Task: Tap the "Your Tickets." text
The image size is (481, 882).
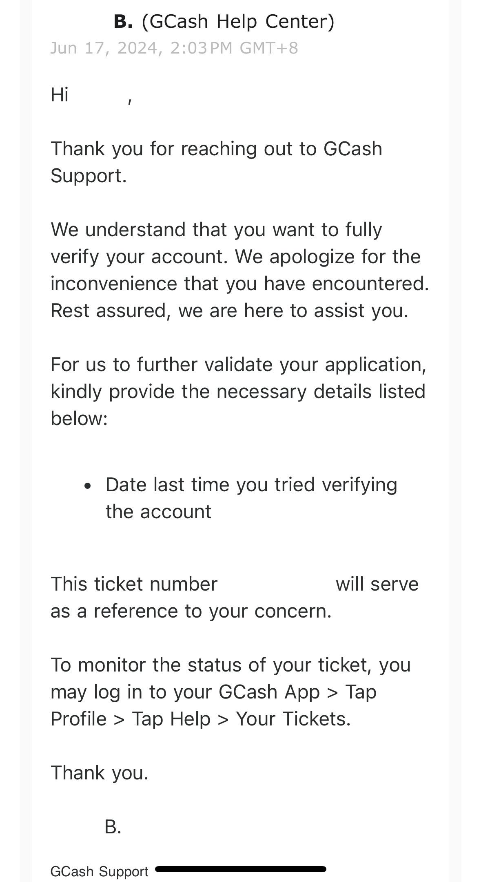Action: [293, 719]
